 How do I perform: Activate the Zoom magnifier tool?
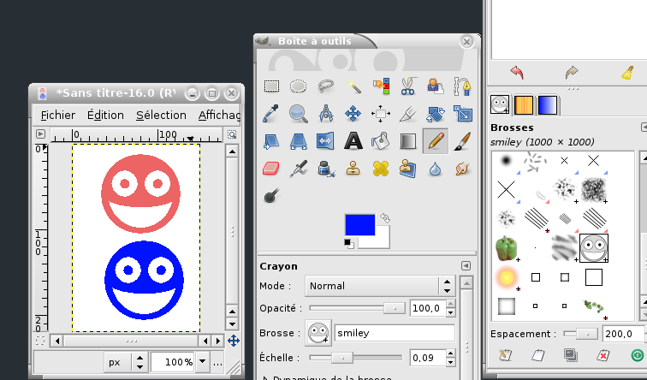299,113
